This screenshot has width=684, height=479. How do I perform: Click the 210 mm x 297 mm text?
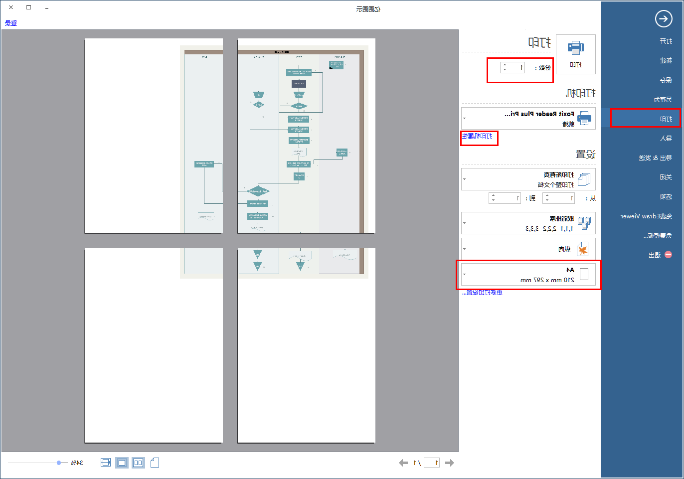tap(547, 280)
